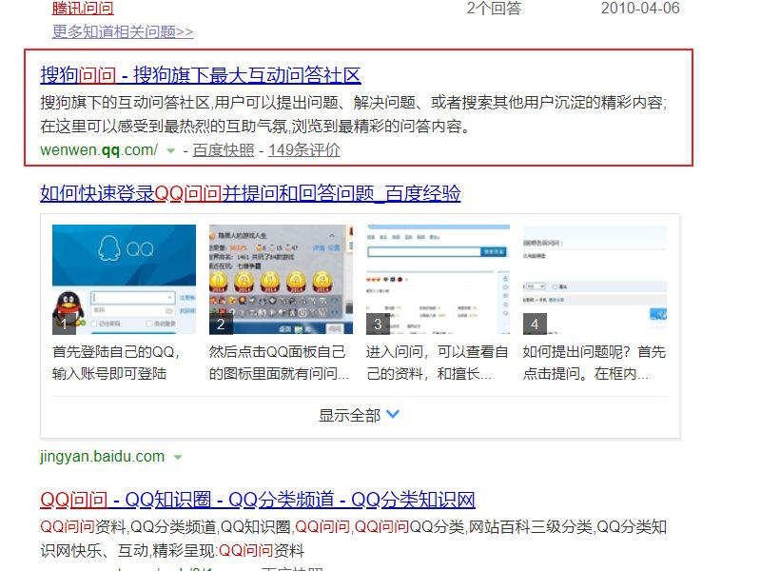Click the blue down arrow next to 显示全部
The width and height of the screenshot is (761, 571).
(x=392, y=414)
